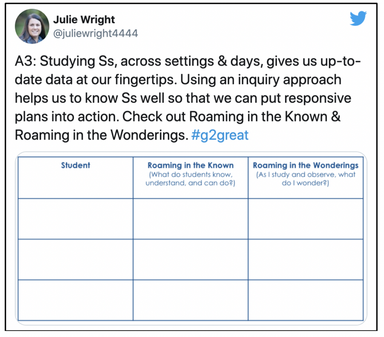Image resolution: width=384 pixels, height=337 pixels.
Task: Click the 'As I study and observe' subtitle
Action: point(306,179)
